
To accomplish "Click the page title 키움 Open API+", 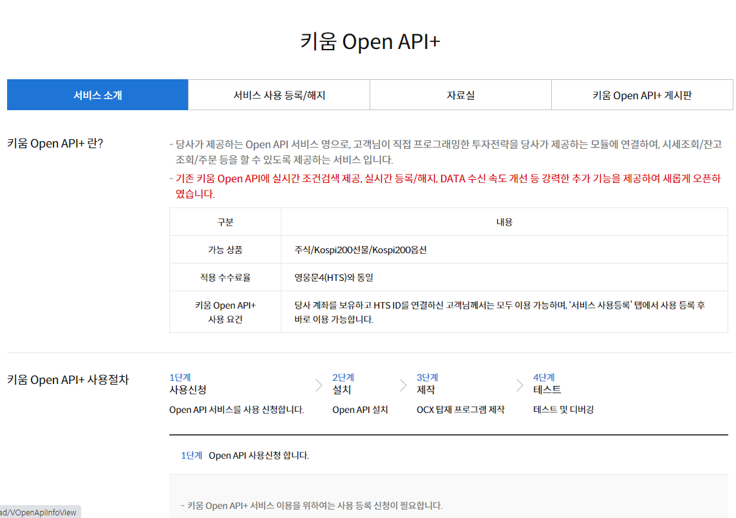I will coord(370,41).
